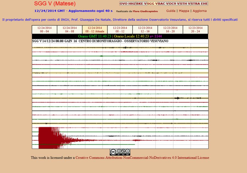
Task: Show the 12/24/2014 04 - 08 time window
Action: coord(70,30)
